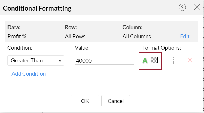Delete the condition using the red X
Viewport: 204px width, 113px height.
click(190, 60)
